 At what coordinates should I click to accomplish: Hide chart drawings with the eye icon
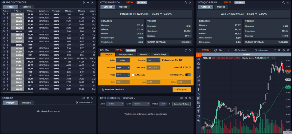point(198,120)
